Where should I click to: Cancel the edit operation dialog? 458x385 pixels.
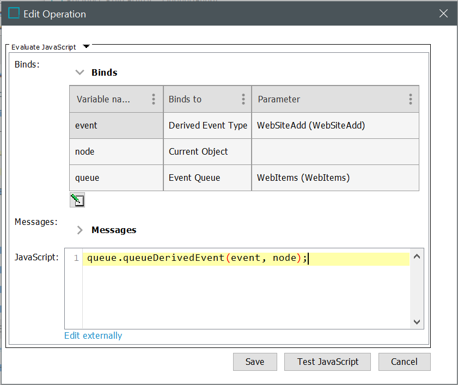[404, 362]
